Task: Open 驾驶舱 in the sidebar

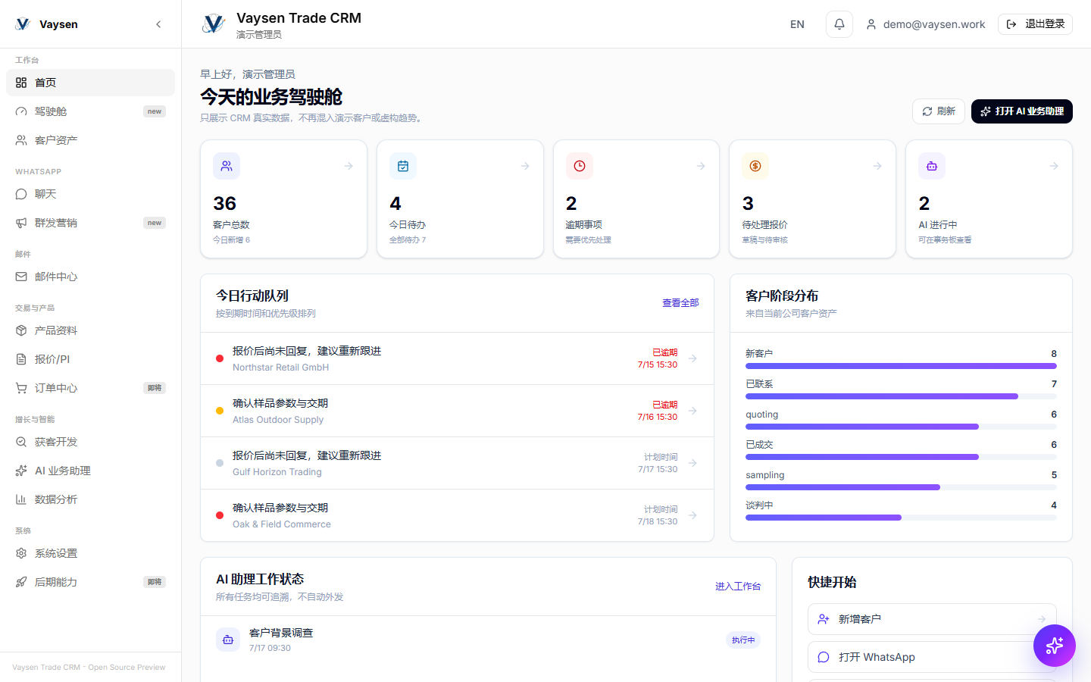Action: pyautogui.click(x=90, y=111)
